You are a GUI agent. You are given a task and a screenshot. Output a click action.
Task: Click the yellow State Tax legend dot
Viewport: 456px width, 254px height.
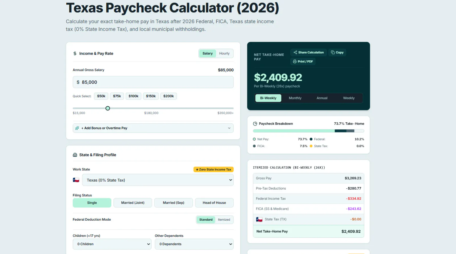[311, 146]
